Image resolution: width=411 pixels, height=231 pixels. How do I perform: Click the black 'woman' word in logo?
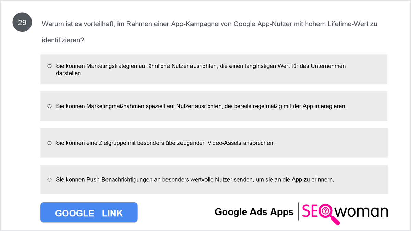pos(362,211)
